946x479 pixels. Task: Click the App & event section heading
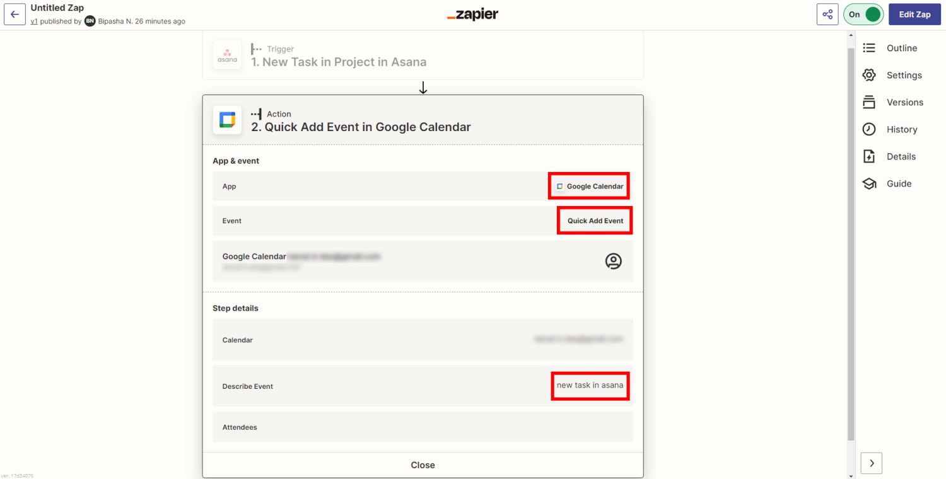236,161
